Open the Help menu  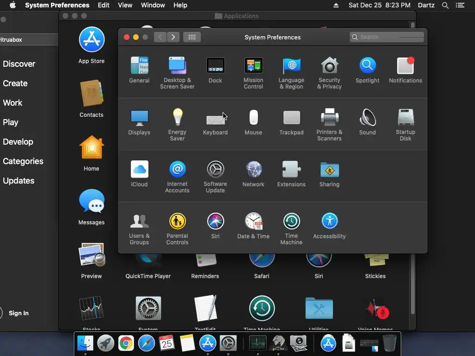180,5
